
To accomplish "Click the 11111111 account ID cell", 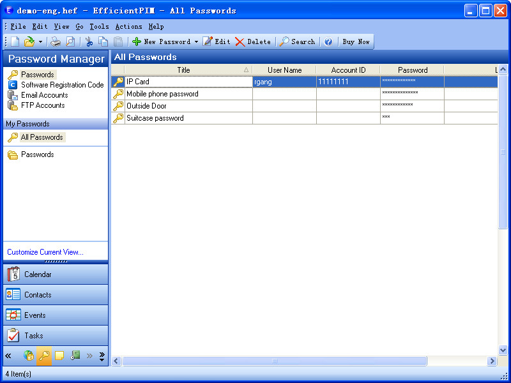I will tap(348, 82).
